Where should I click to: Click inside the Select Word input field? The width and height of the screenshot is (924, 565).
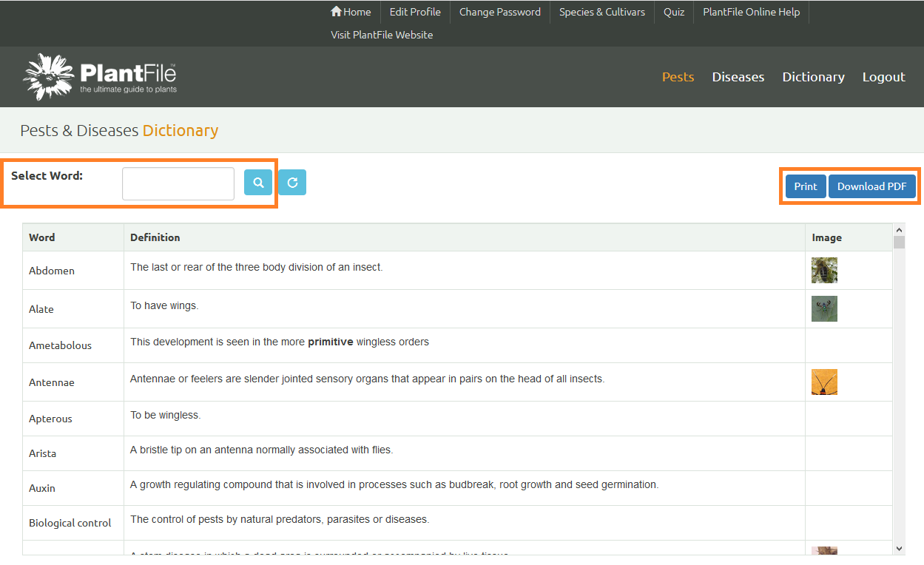coord(178,183)
